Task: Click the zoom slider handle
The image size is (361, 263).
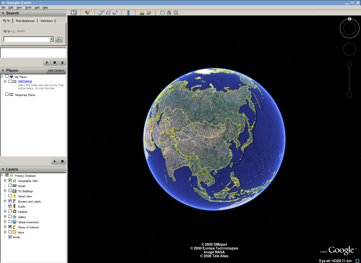Action: point(349,79)
